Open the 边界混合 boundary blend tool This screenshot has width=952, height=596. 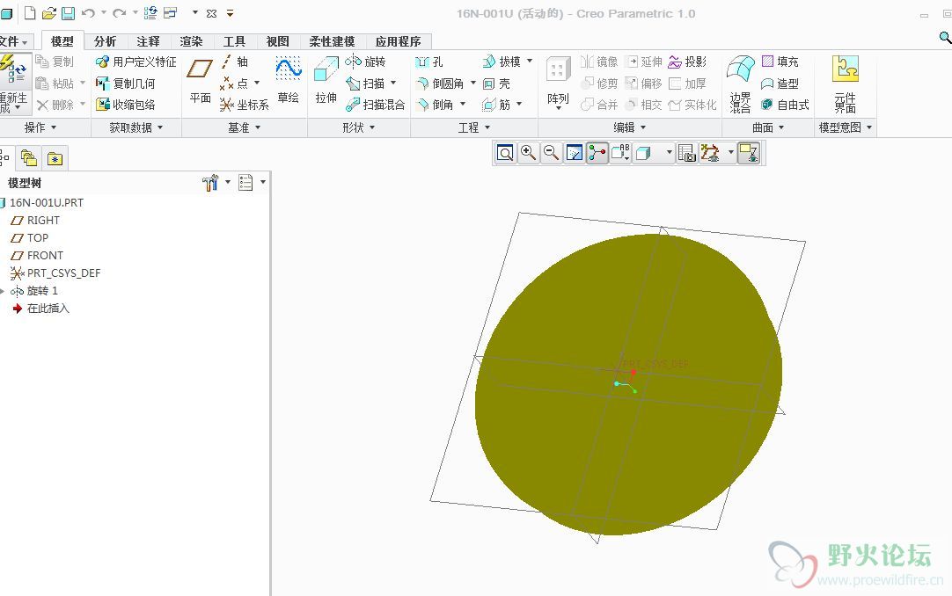(x=740, y=84)
